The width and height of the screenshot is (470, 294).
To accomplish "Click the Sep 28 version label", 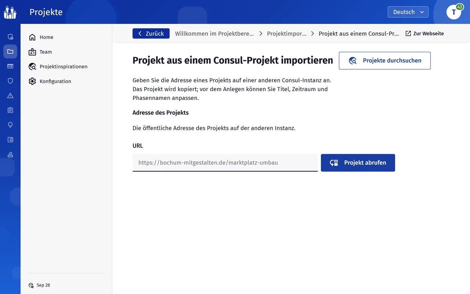I will point(43,285).
